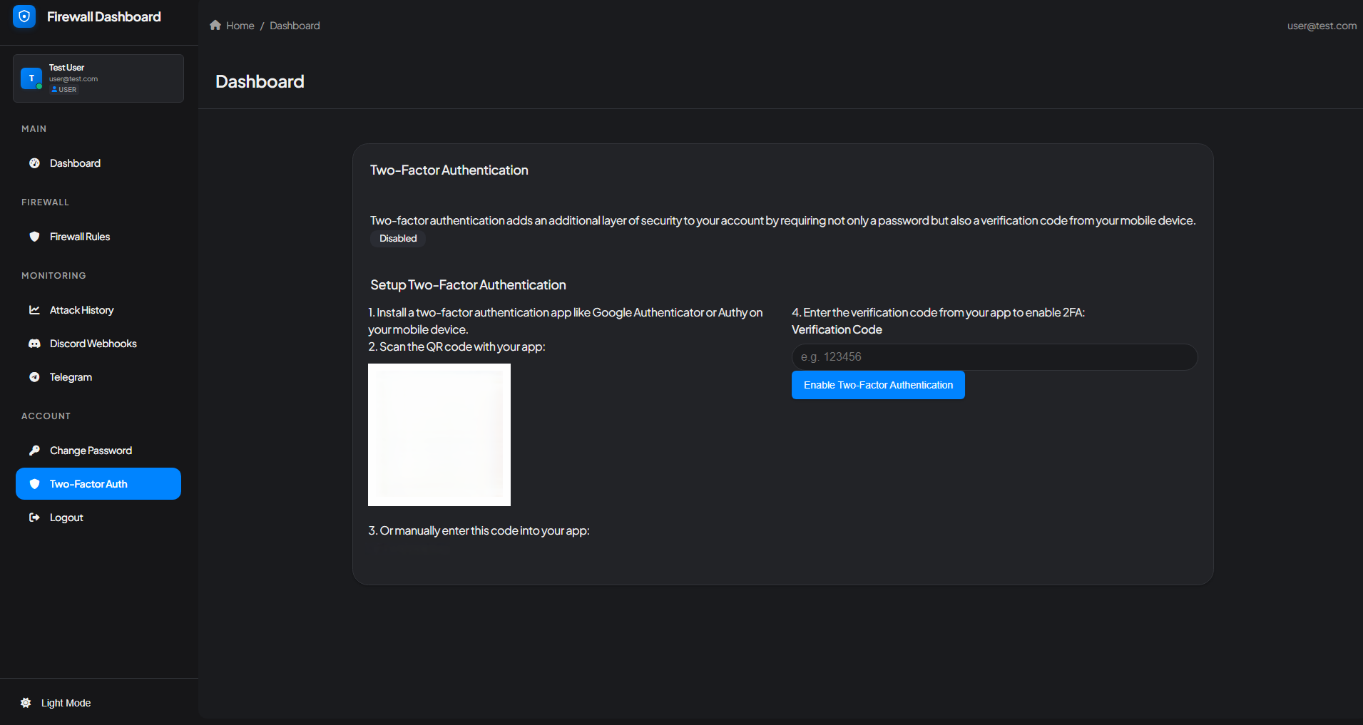Click the Firewall Rules shield icon

coord(34,237)
